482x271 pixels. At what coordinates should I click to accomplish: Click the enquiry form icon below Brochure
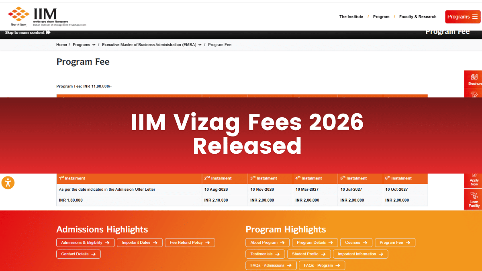coord(474,94)
